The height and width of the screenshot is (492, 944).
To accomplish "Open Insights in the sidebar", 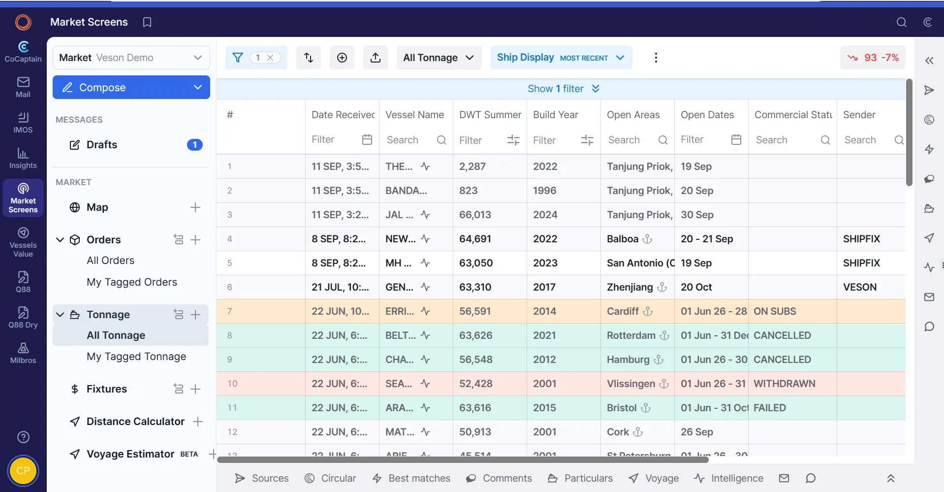I will pyautogui.click(x=23, y=158).
